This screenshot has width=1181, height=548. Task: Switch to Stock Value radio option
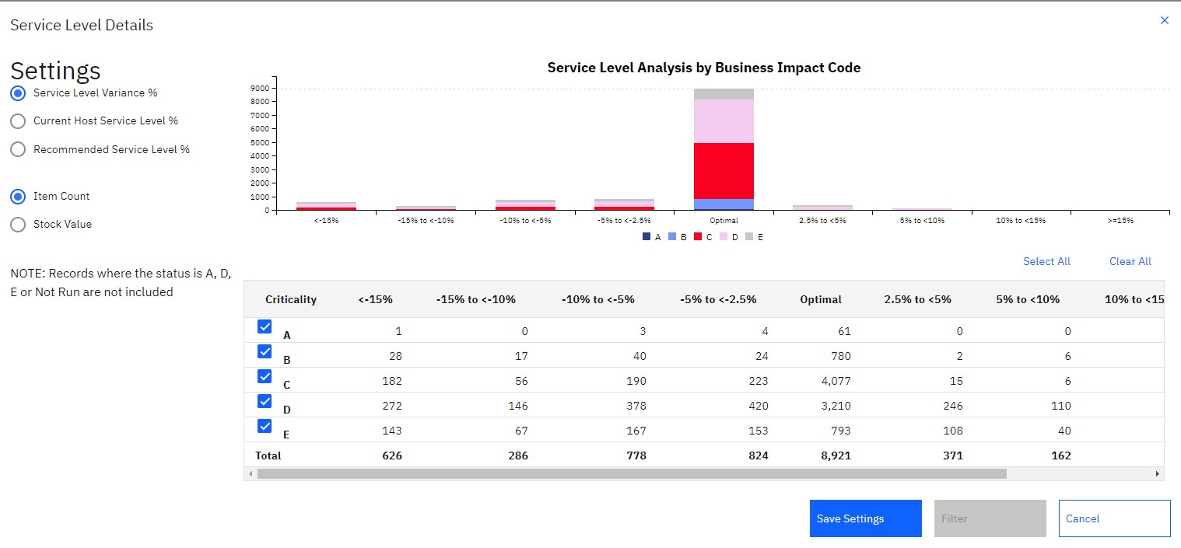[x=18, y=225]
